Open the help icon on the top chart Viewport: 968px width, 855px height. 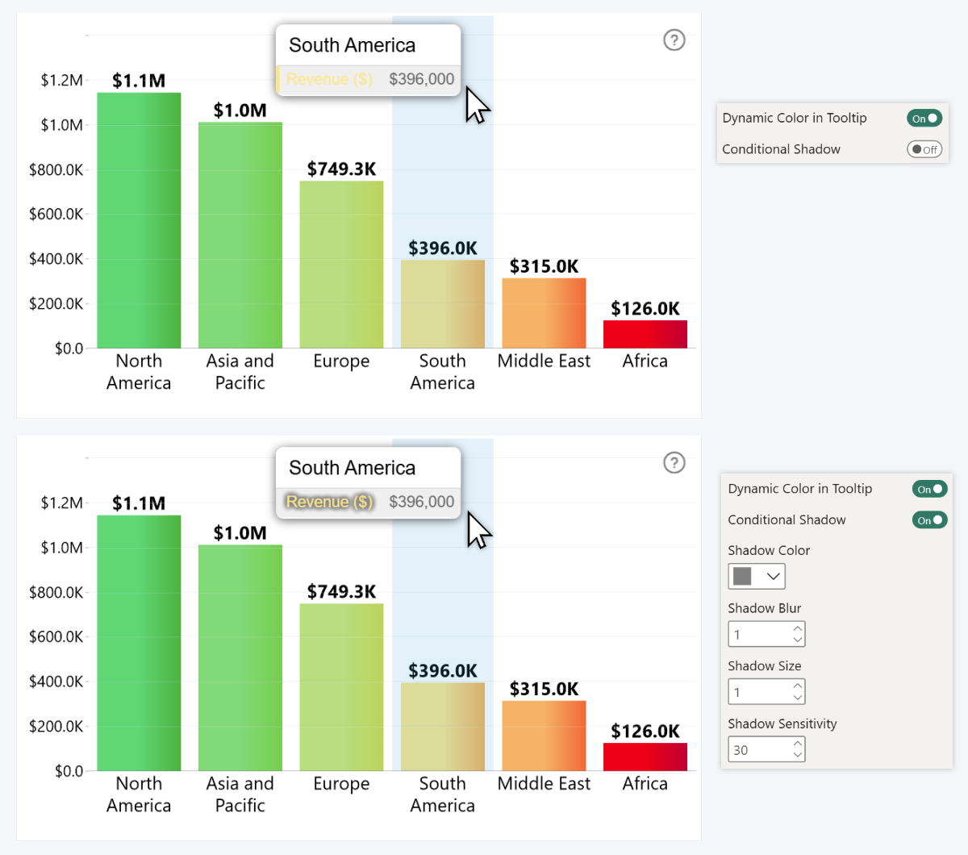pos(674,40)
